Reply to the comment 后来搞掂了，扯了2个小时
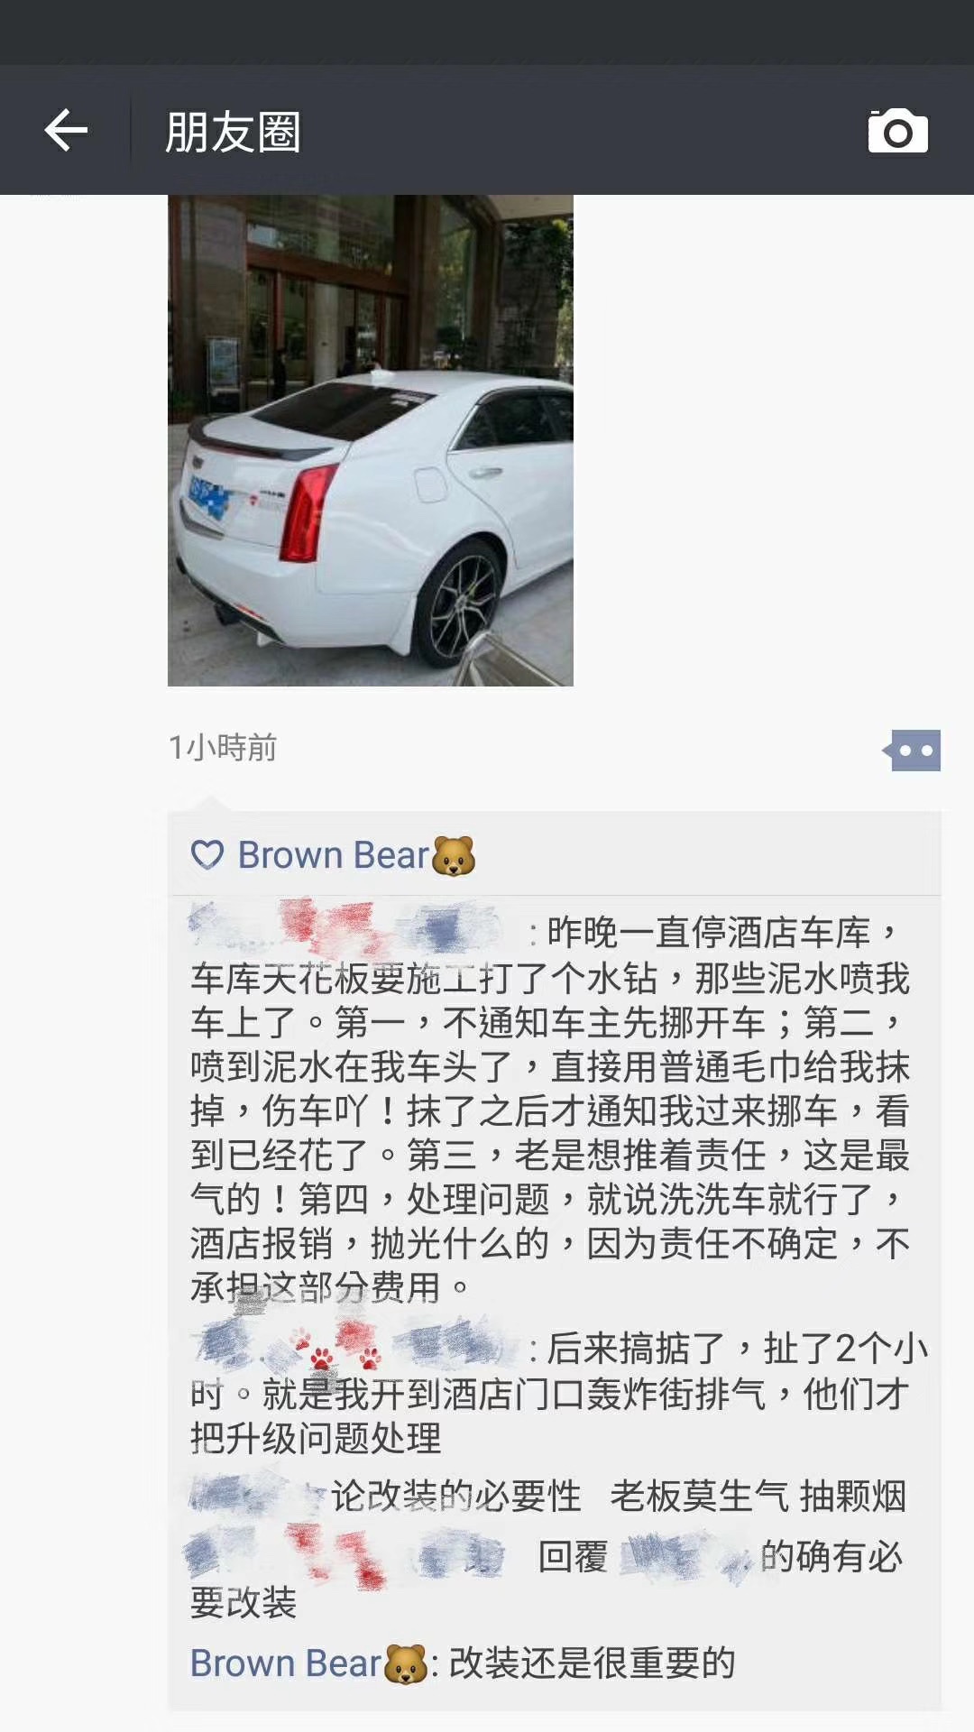The image size is (974, 1732). [x=559, y=1393]
